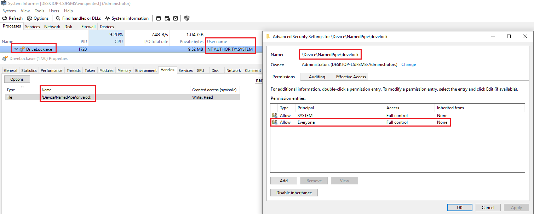Screen dimensions: 534x214
Task: Open Find handles or DLLs search
Action: [x=78, y=18]
